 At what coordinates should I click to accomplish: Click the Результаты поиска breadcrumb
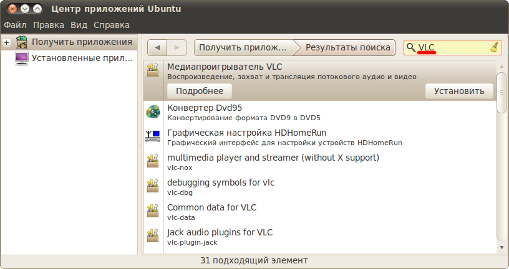(x=347, y=48)
